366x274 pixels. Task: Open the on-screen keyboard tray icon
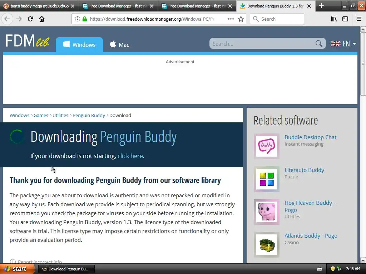320,269
